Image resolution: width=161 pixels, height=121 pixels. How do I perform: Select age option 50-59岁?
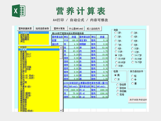click(x=133, y=59)
